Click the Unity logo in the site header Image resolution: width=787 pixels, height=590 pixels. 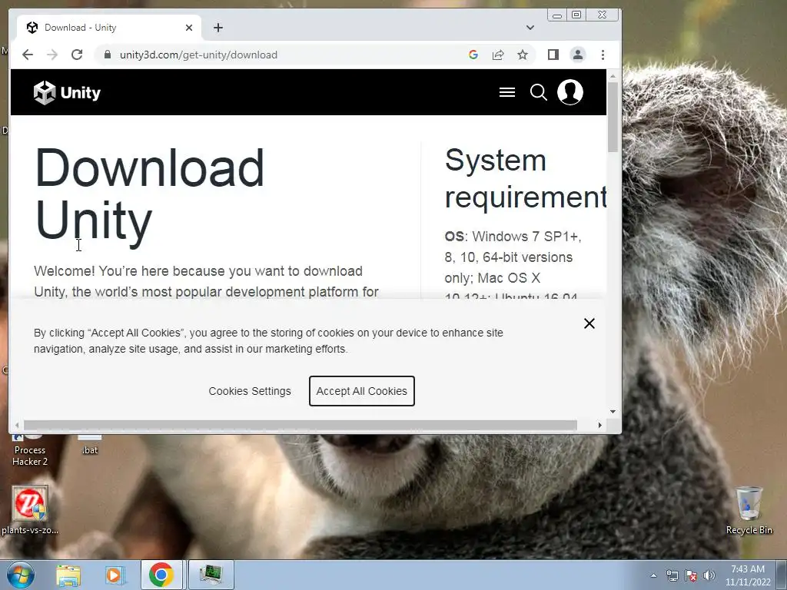(x=67, y=92)
